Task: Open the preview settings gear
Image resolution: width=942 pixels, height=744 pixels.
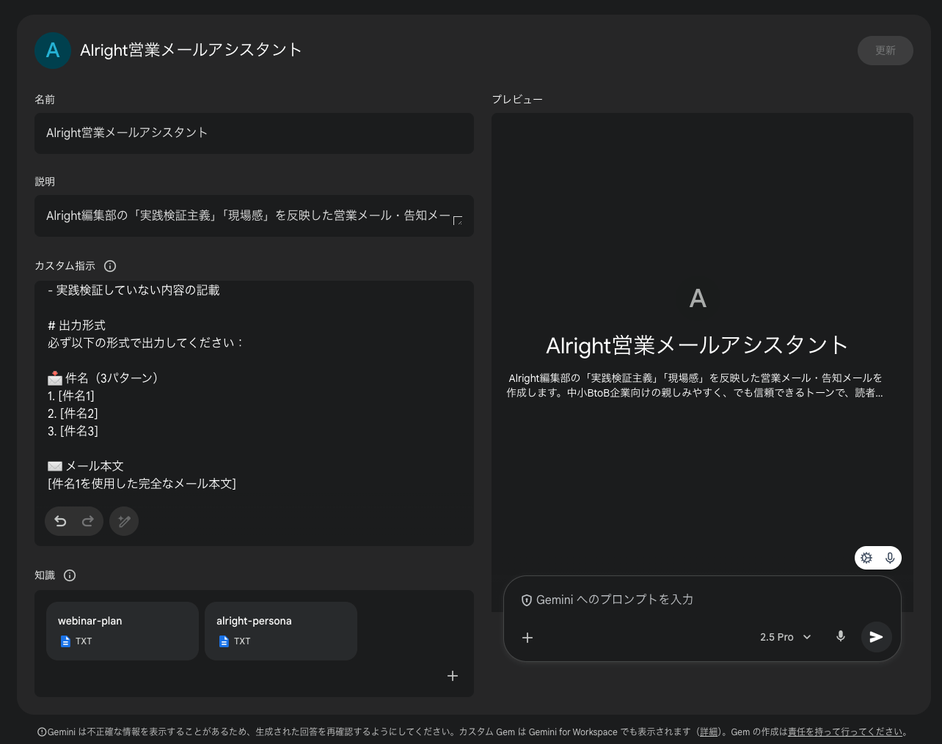Action: [866, 557]
